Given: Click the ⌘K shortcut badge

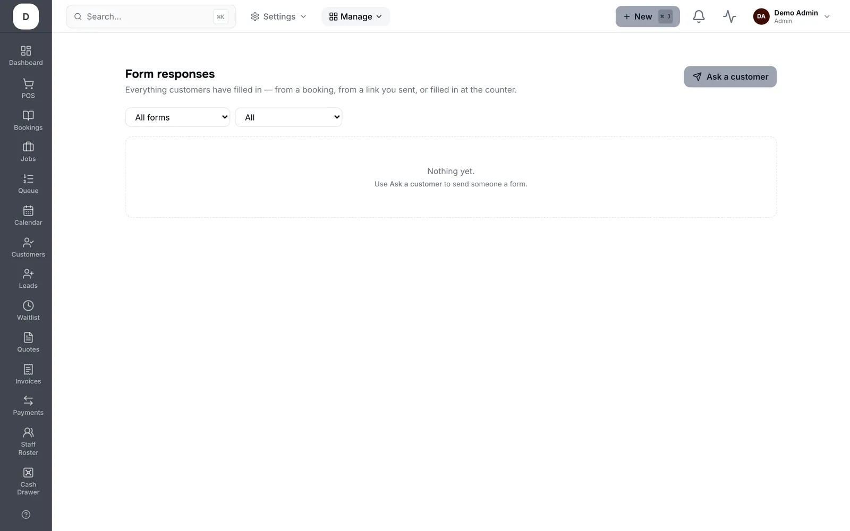Looking at the screenshot, I should tap(220, 16).
